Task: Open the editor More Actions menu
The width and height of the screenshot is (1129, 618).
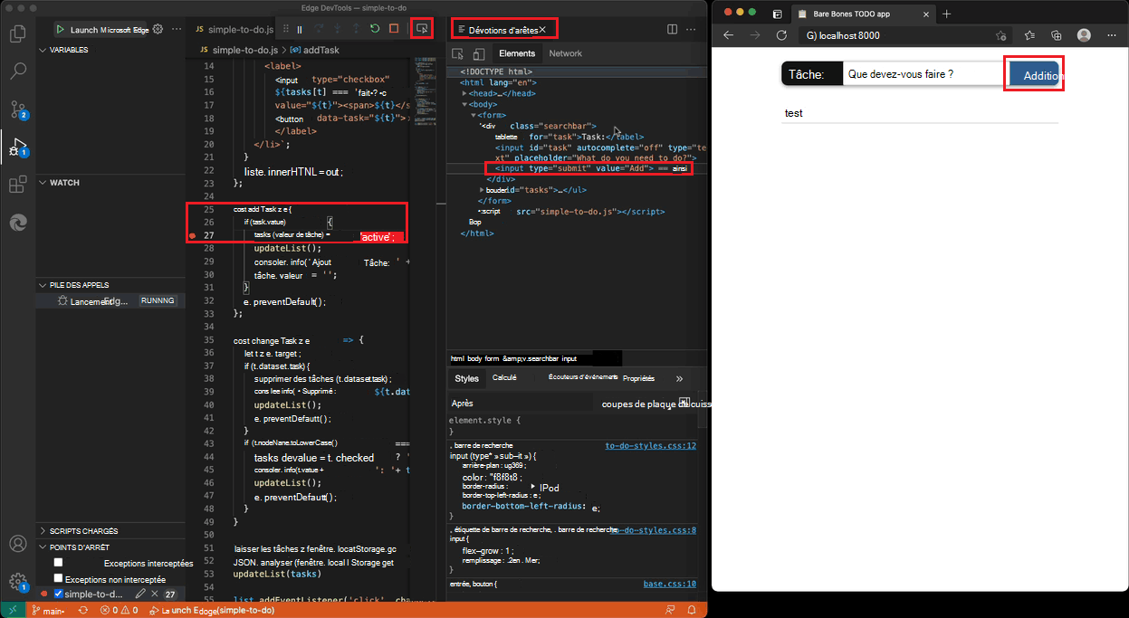Action: [x=692, y=29]
